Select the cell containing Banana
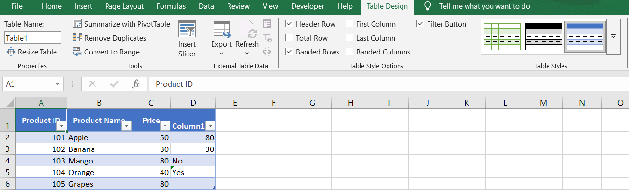629x190 pixels. click(x=99, y=149)
